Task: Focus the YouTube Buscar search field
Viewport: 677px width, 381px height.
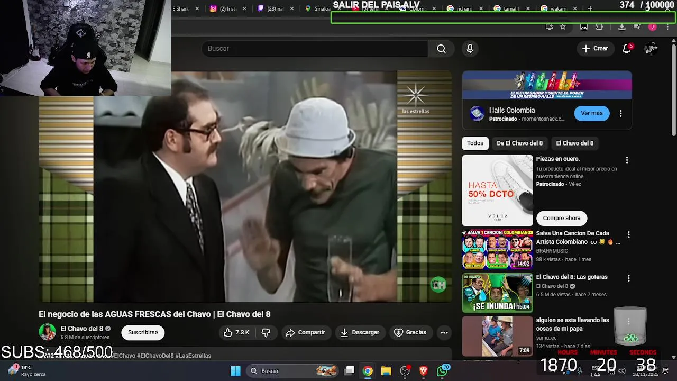Action: tap(315, 49)
